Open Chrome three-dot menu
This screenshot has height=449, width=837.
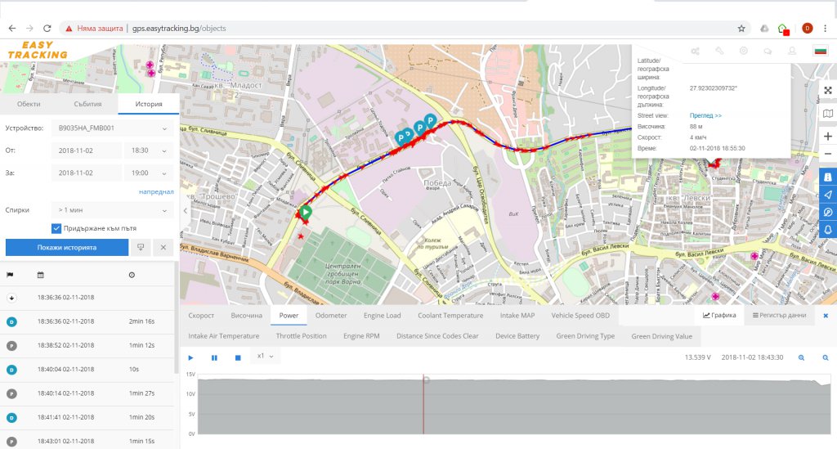(826, 29)
